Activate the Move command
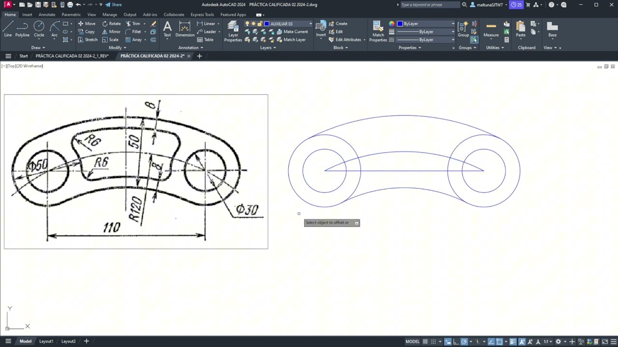This screenshot has width=618, height=347. pyautogui.click(x=86, y=24)
